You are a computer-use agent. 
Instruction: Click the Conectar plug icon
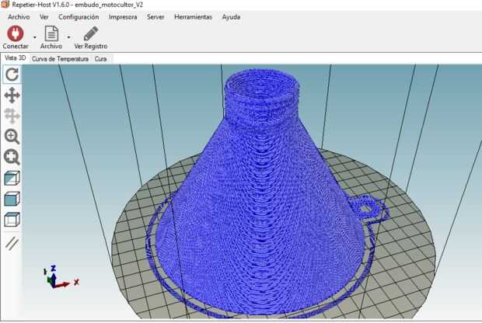15,33
